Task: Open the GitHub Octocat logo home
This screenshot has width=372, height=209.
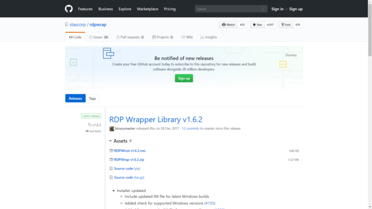Action: pyautogui.click(x=69, y=9)
